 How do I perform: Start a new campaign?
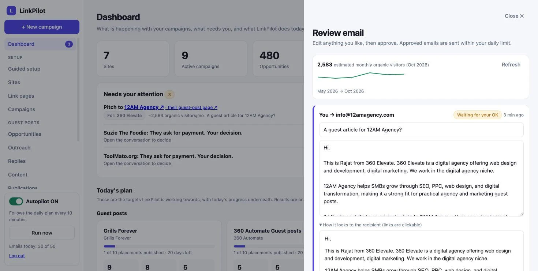point(42,27)
